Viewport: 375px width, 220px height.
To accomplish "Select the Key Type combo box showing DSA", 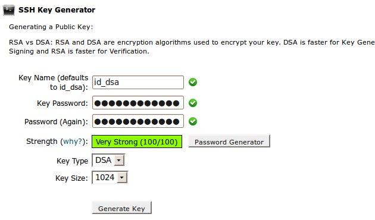I will 108,161.
